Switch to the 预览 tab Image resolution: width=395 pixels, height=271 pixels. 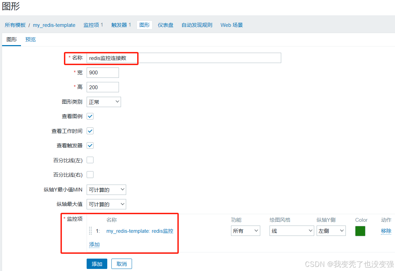31,40
